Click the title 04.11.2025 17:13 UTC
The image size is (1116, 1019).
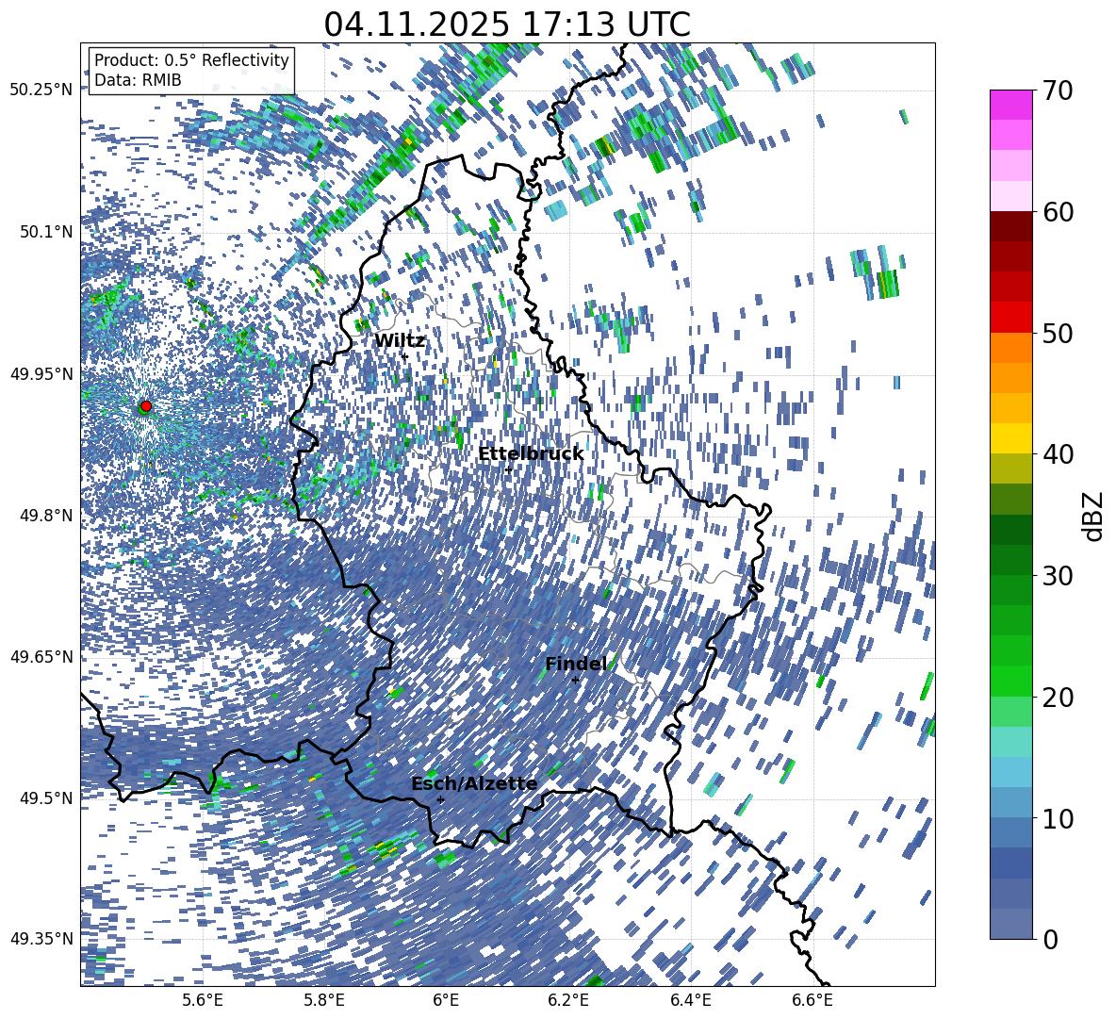pos(507,25)
